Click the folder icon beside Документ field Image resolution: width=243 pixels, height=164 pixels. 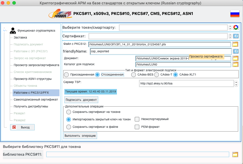pos(235,58)
